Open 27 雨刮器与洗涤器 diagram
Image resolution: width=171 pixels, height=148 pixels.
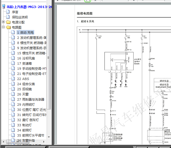click(31, 99)
